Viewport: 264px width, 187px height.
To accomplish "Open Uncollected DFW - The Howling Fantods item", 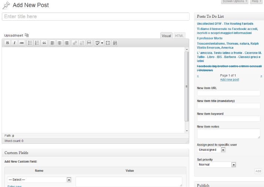I will coord(225,24).
